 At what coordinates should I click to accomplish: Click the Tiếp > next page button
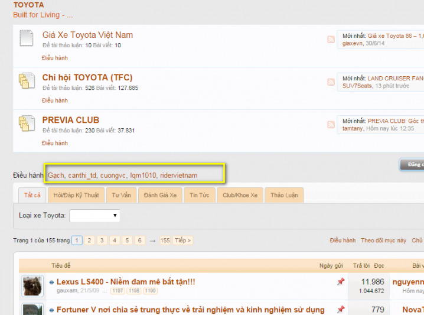coord(183,241)
